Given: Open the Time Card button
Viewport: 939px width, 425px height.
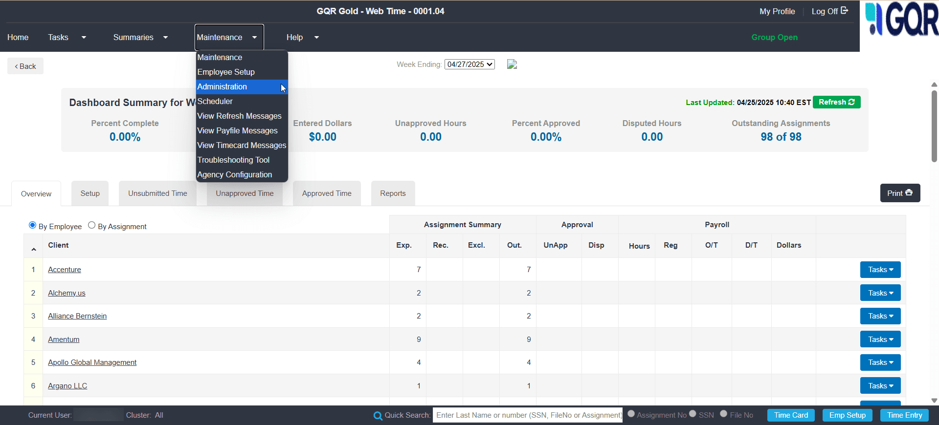Looking at the screenshot, I should (791, 415).
